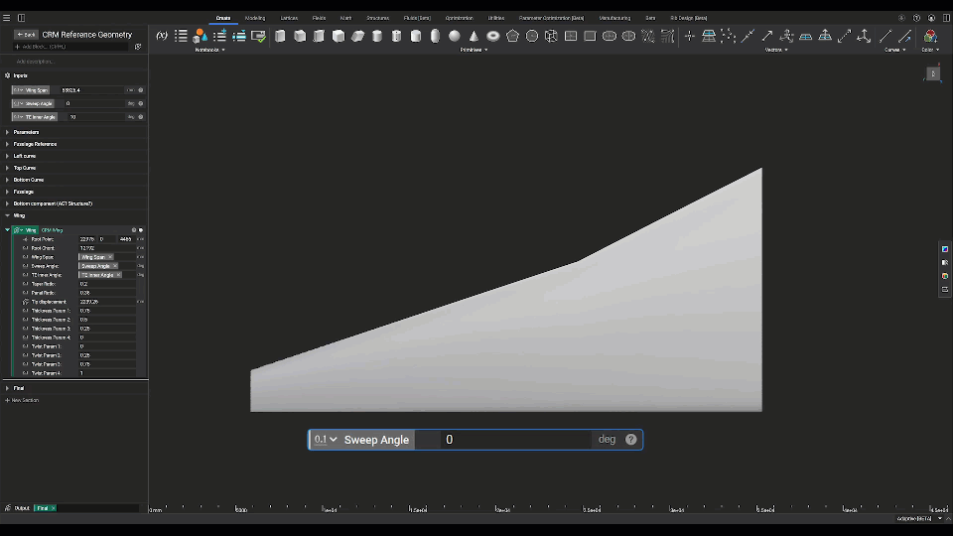Click the hamburger menu icon
Screen dimensions: 953x536
pos(6,18)
